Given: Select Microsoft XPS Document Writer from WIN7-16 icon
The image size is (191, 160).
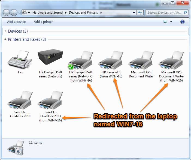Looking at the screenshot, I should pos(171,60).
